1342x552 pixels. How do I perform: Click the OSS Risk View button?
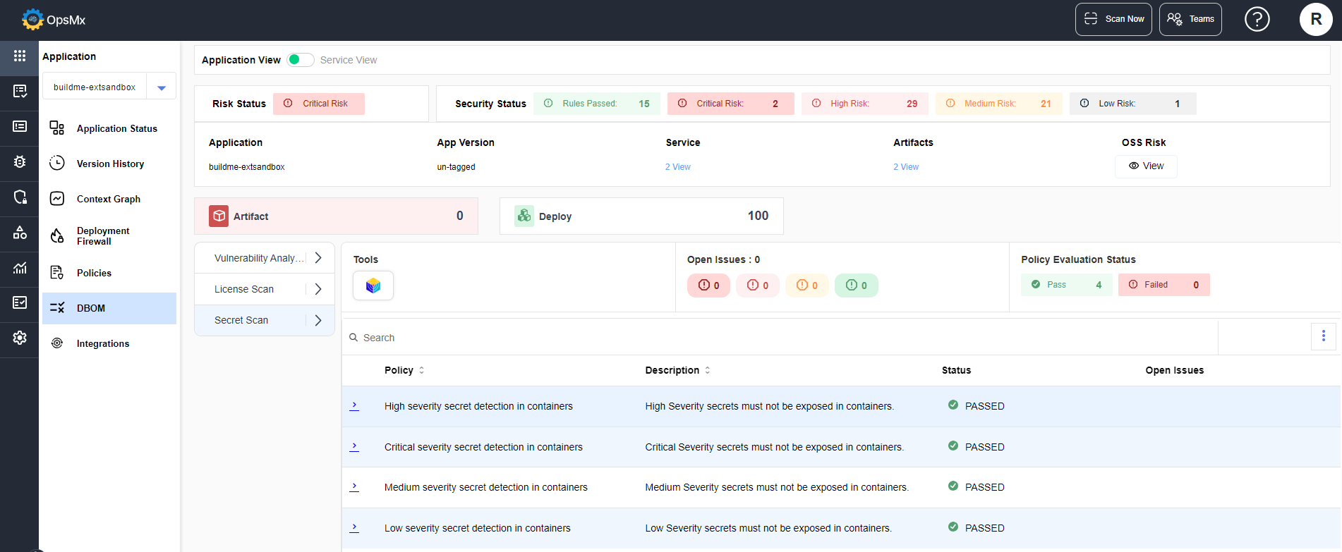click(x=1146, y=166)
